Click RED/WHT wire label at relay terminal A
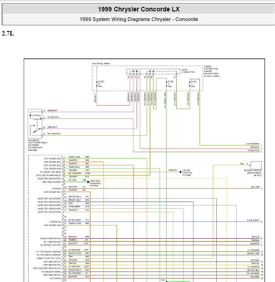 coord(52,110)
